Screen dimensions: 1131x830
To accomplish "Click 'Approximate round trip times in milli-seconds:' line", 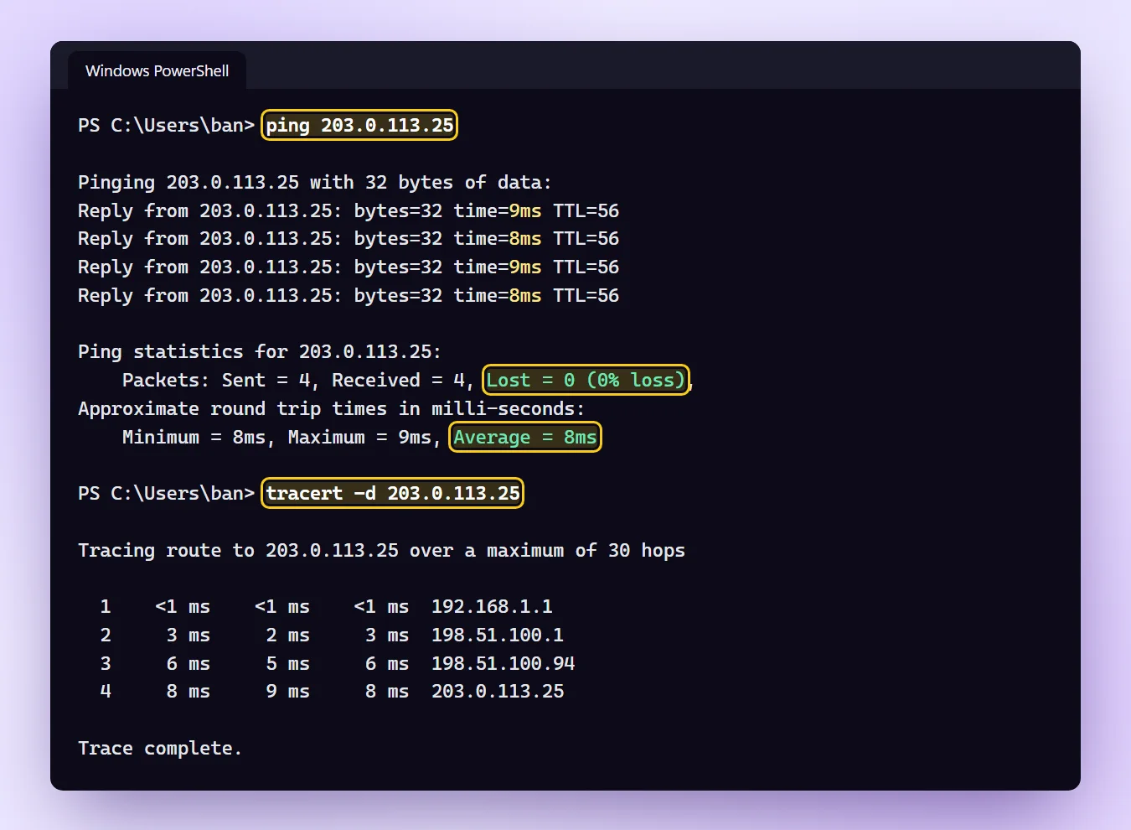I will (x=331, y=408).
